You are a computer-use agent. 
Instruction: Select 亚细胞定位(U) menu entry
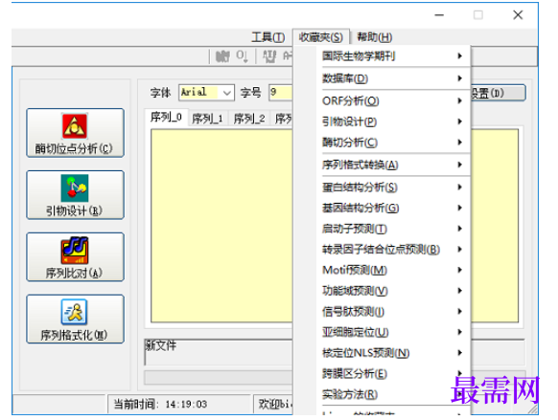pyautogui.click(x=393, y=332)
